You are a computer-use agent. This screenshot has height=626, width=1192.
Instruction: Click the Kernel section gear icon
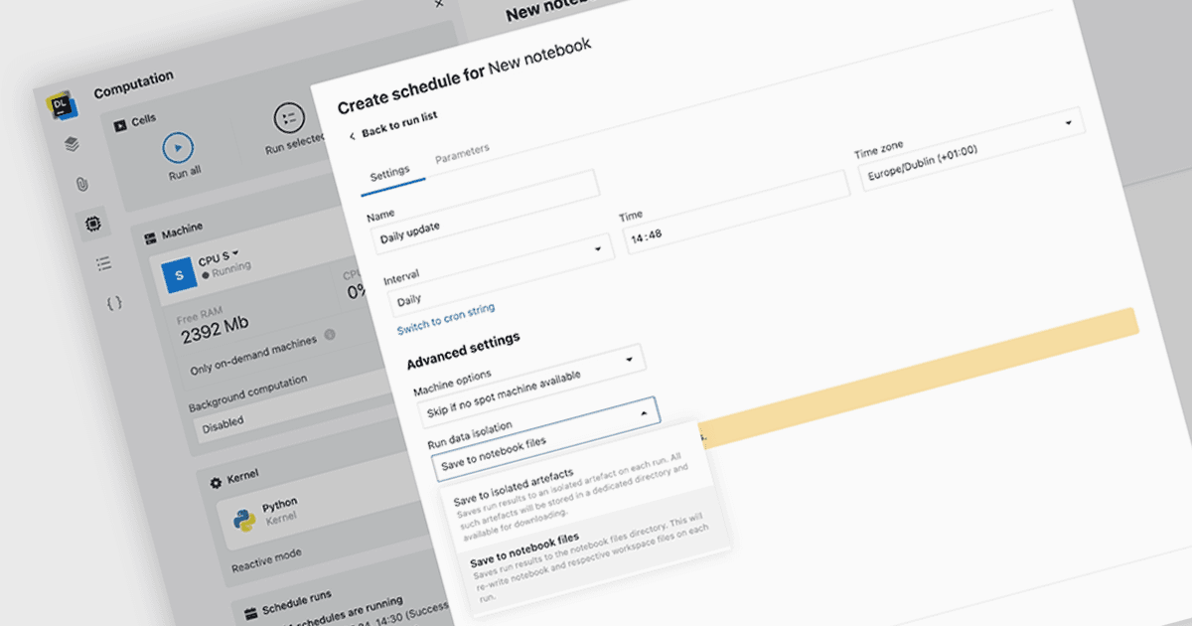[216, 483]
